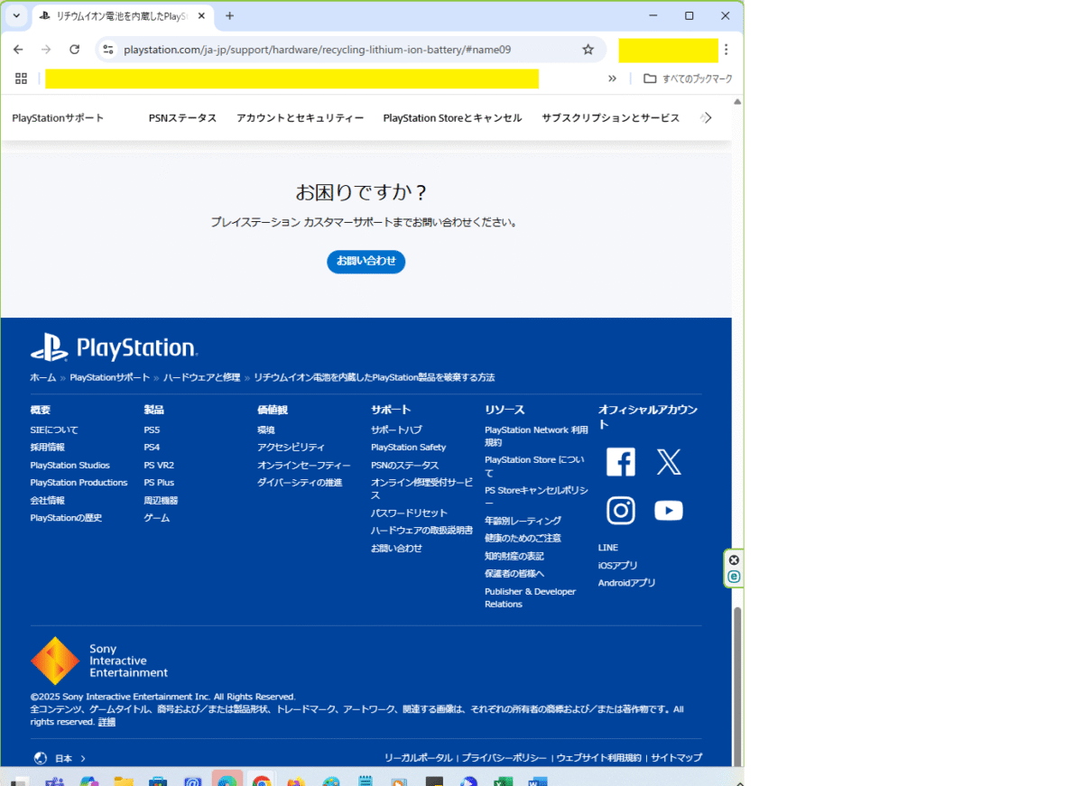The height and width of the screenshot is (786, 1083).
Task: Open the YouTube icon link
Action: [668, 511]
